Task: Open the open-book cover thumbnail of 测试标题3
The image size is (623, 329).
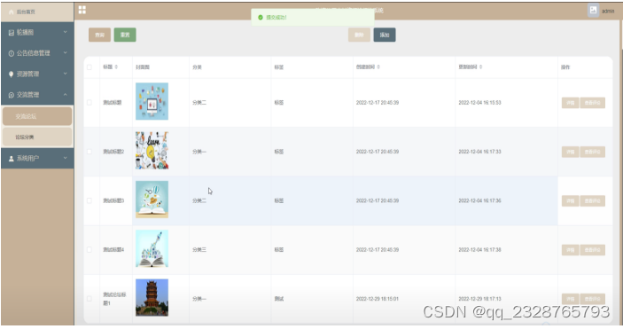Action: click(x=152, y=200)
